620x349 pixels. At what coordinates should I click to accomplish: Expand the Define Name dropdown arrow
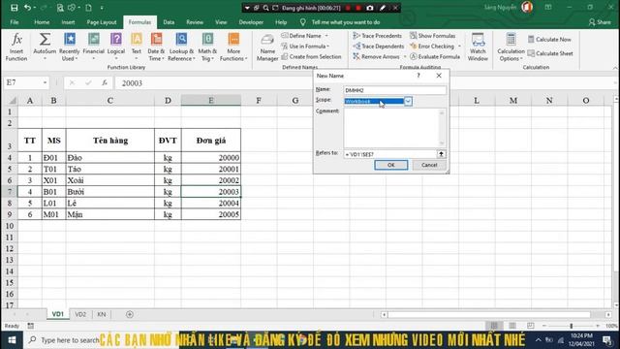pyautogui.click(x=326, y=36)
